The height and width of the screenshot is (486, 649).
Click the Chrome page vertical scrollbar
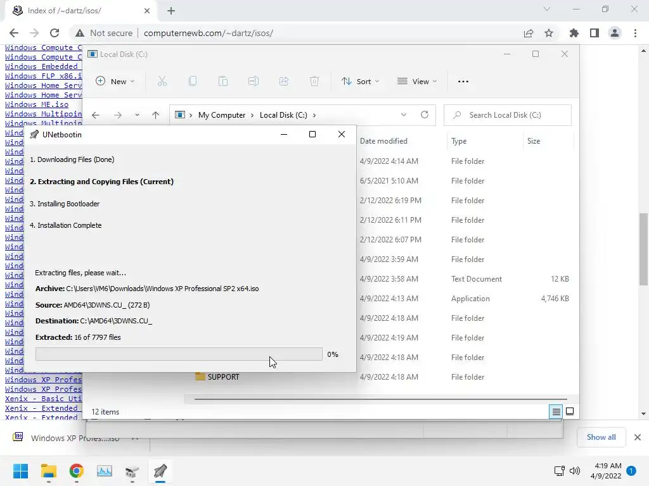click(x=643, y=249)
